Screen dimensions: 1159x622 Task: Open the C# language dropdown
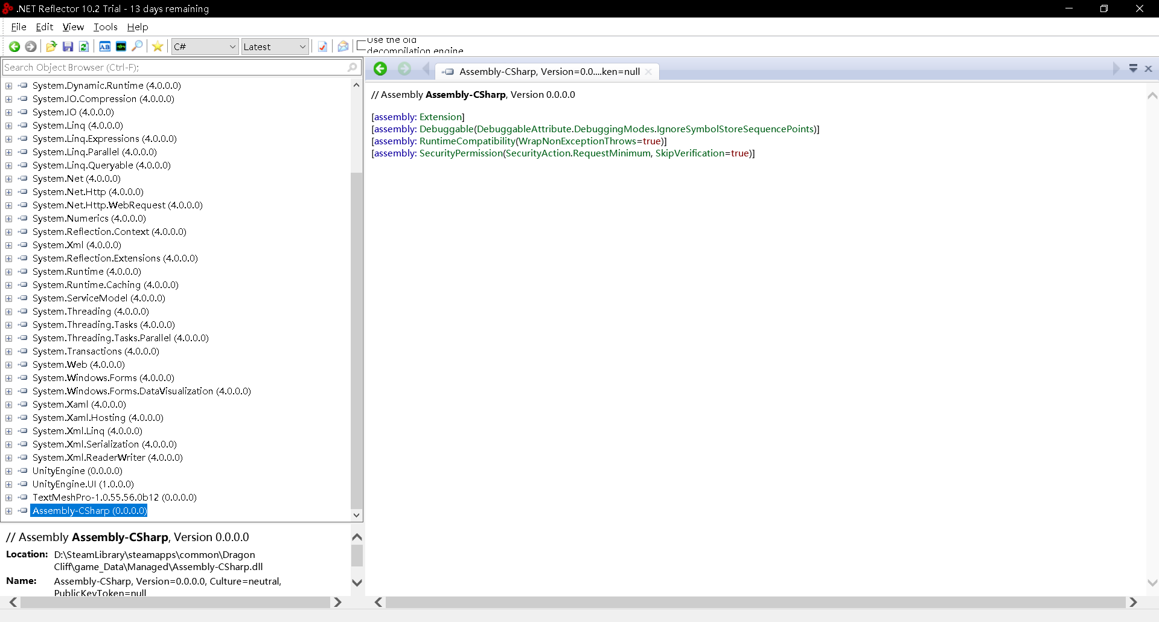tap(205, 46)
